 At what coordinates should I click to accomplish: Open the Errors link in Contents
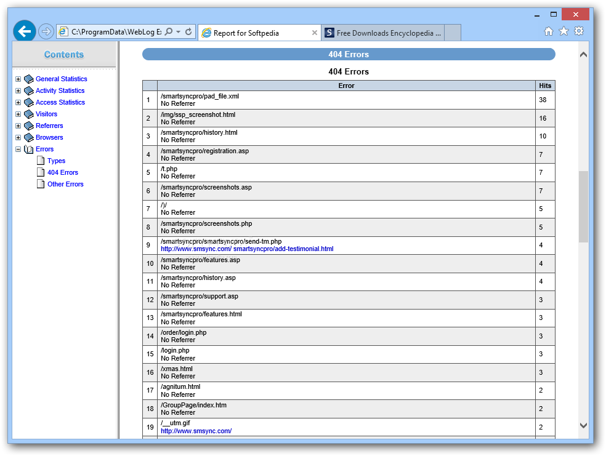[44, 149]
